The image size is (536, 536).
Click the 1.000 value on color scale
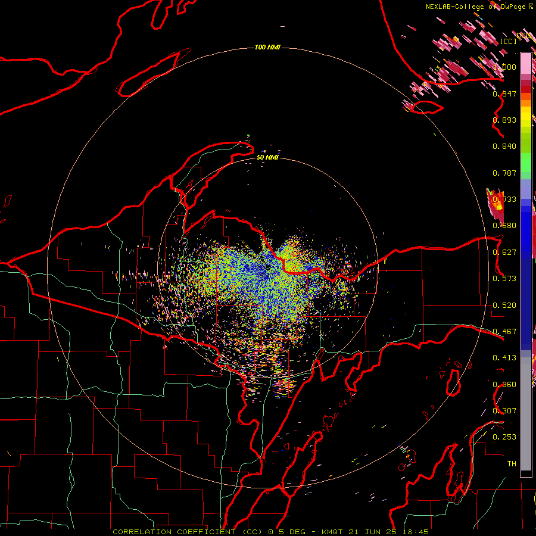[504, 67]
